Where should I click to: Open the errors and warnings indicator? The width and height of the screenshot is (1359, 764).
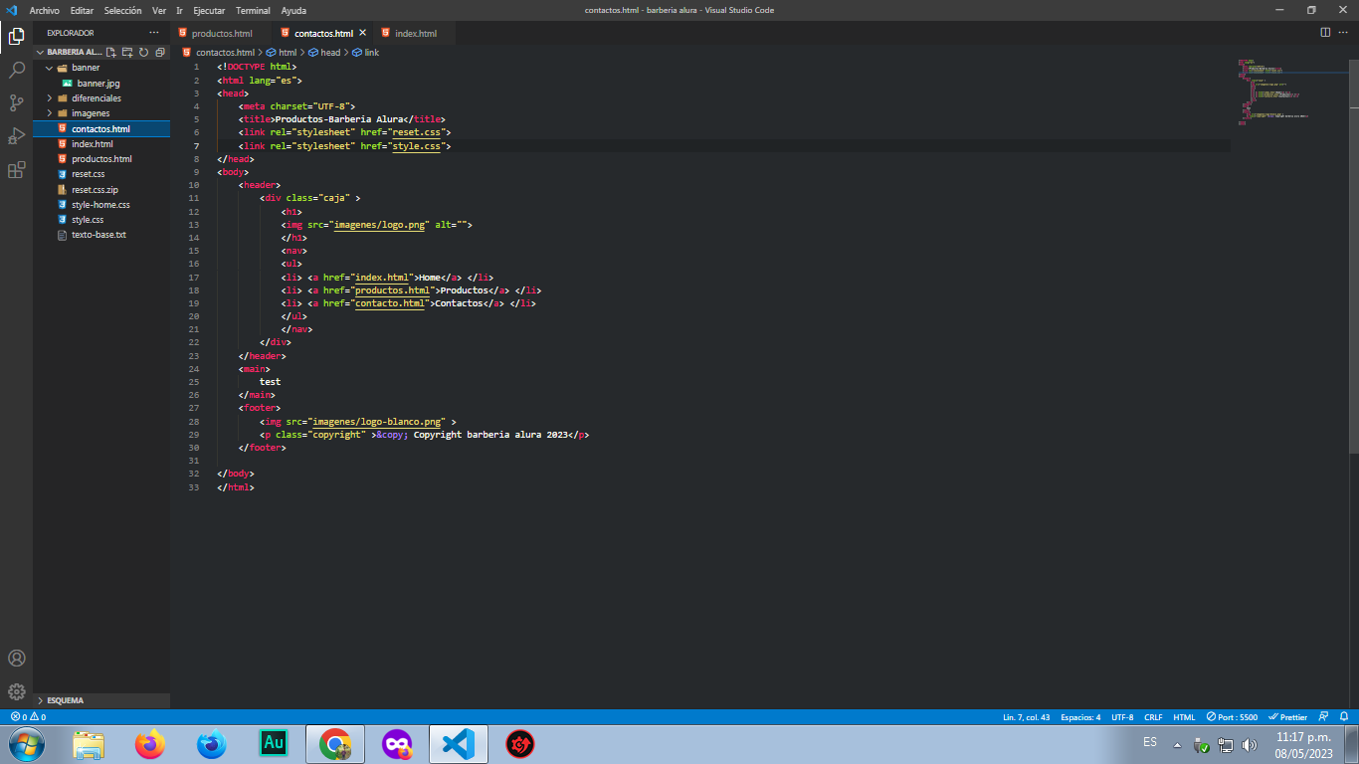(x=28, y=716)
